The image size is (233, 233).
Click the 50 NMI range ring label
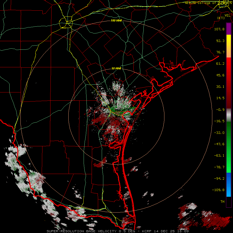coord(116,69)
